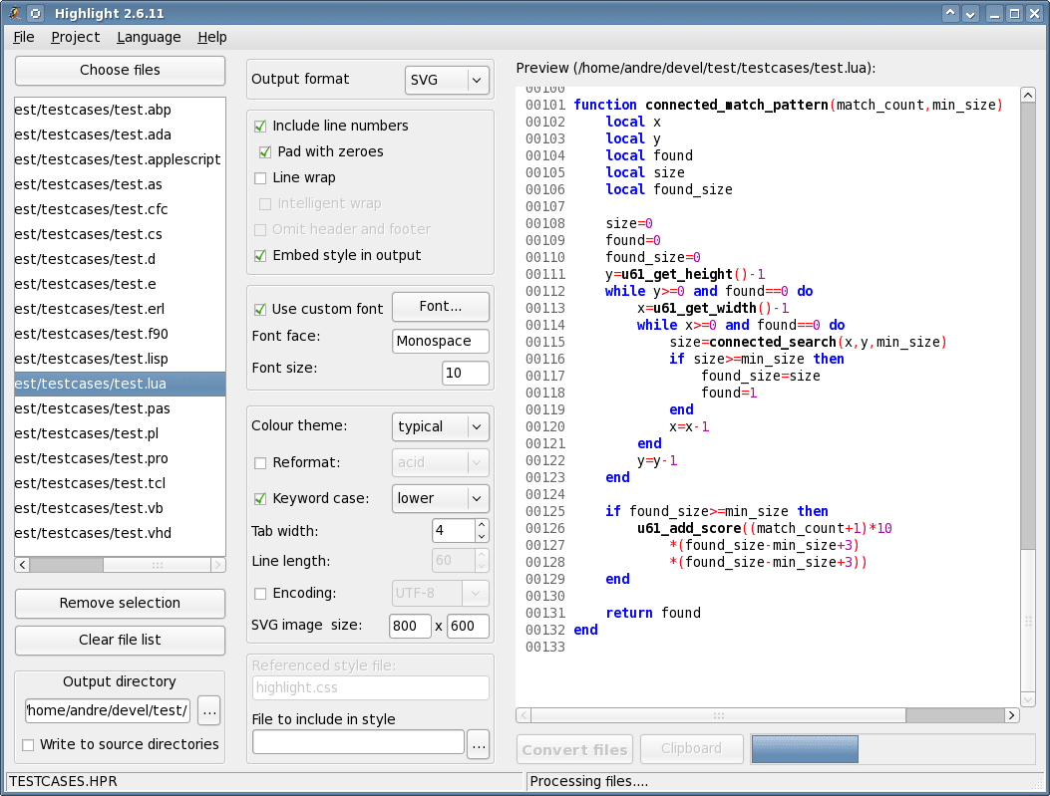Click the Font face input field
Image resolution: width=1050 pixels, height=796 pixels.
[x=440, y=341]
